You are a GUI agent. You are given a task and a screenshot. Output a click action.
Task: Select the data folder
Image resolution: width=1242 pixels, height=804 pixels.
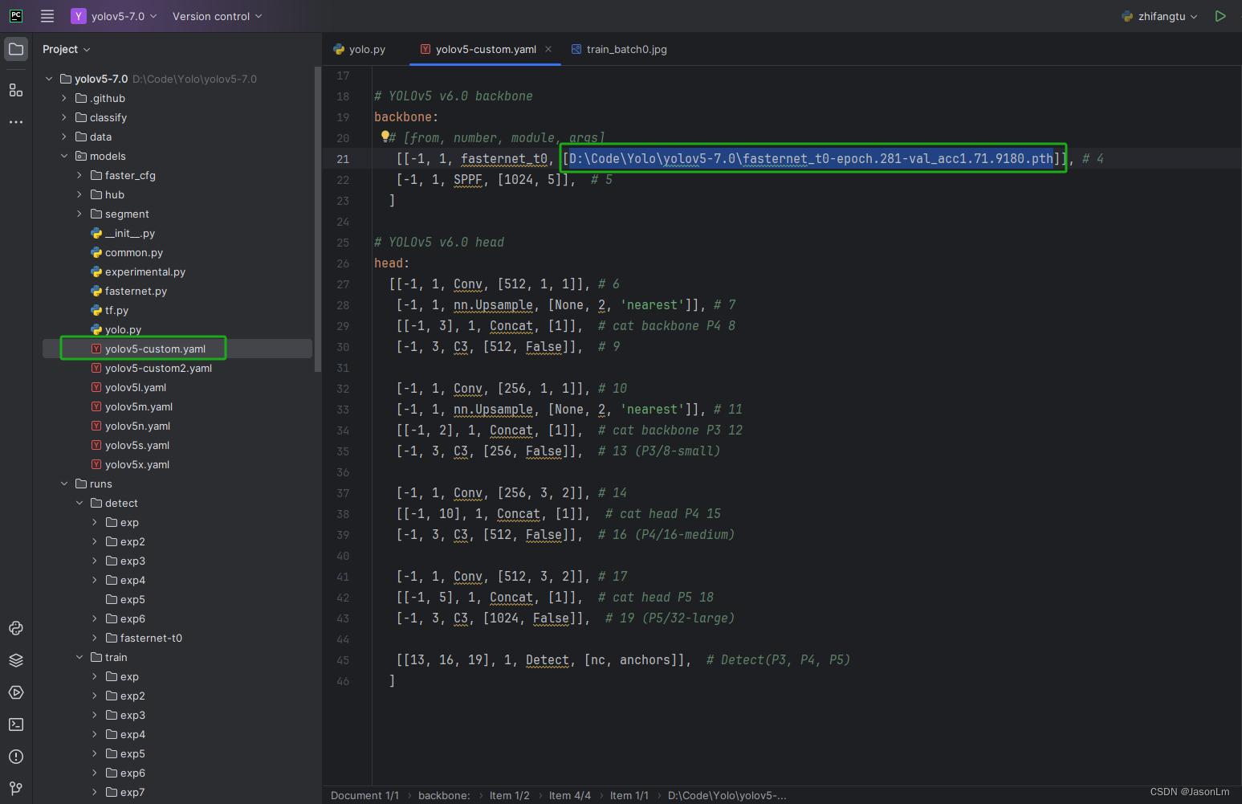[x=100, y=137]
